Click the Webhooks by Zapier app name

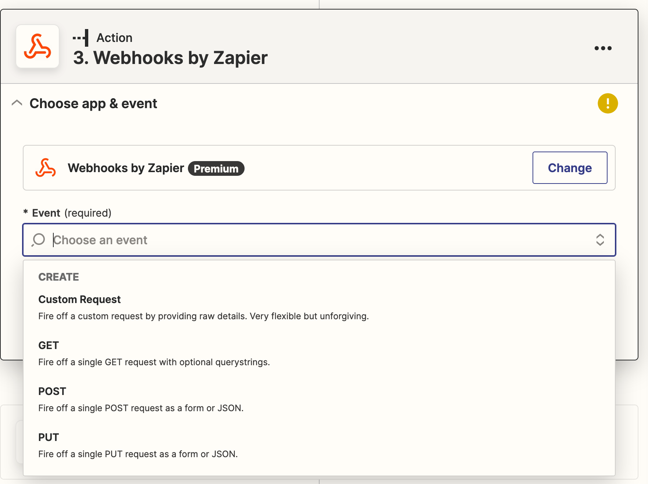126,168
